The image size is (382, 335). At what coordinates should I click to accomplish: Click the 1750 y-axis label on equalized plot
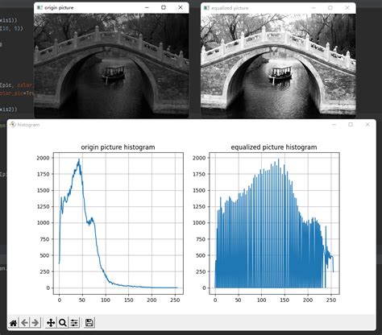point(199,174)
